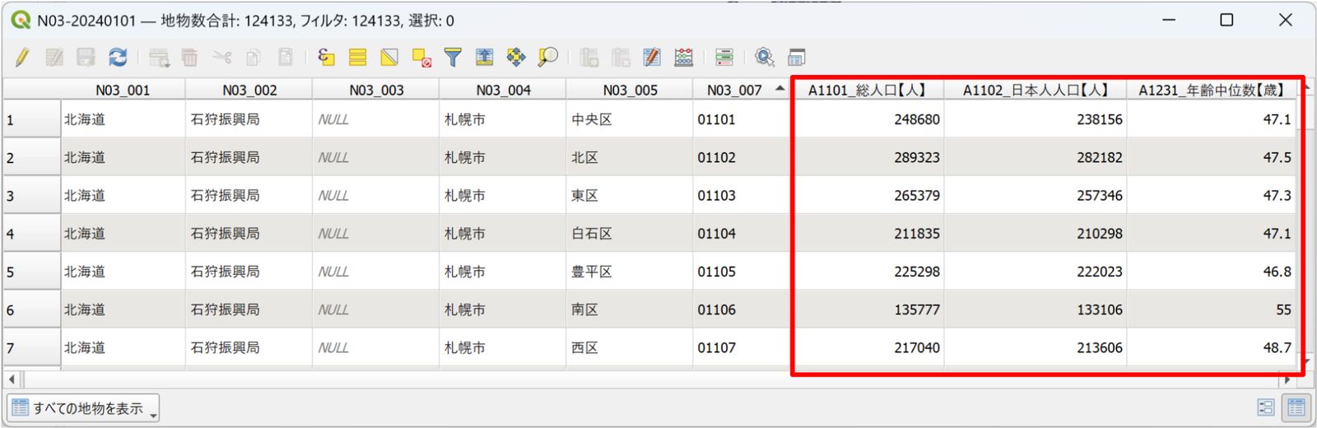
Task: Add a new feature
Action: (x=159, y=57)
